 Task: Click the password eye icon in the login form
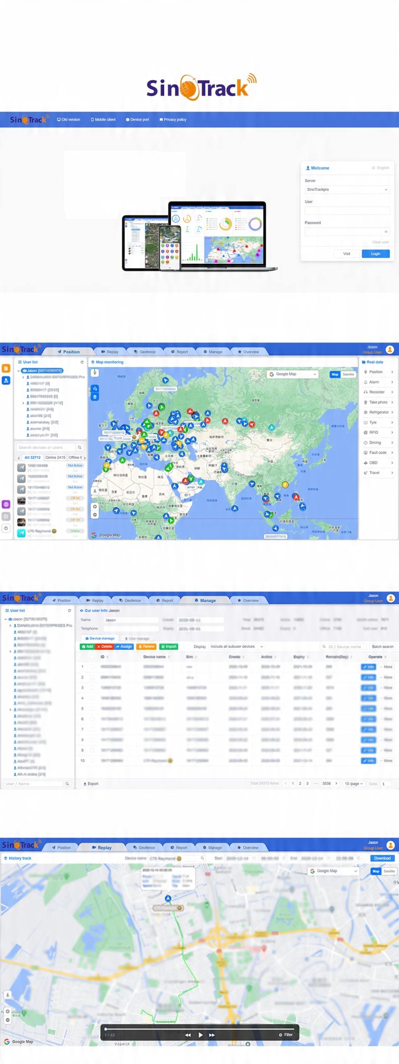(386, 232)
